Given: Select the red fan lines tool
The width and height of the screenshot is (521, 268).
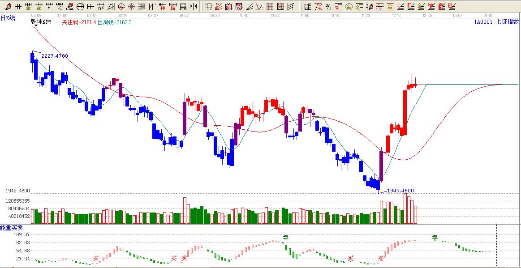Looking at the screenshot, I should [x=219, y=7].
